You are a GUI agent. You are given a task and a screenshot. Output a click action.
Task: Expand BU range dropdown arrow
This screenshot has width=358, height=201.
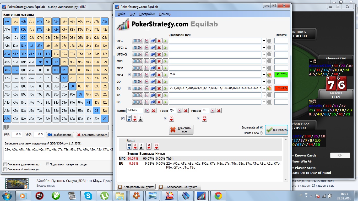click(x=263, y=88)
